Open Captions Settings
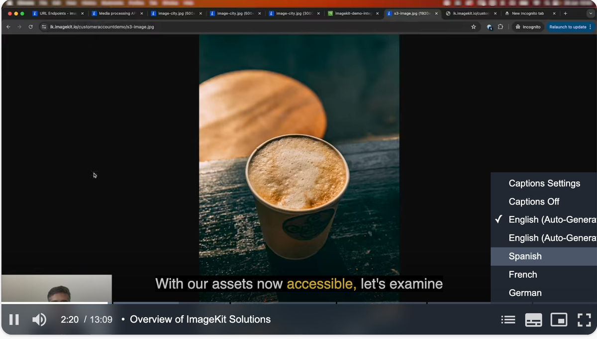The width and height of the screenshot is (597, 339). point(544,183)
